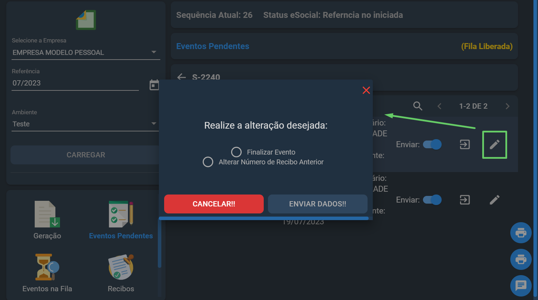Image resolution: width=538 pixels, height=300 pixels.
Task: Click the second row's send arrow icon
Action: pyautogui.click(x=465, y=200)
